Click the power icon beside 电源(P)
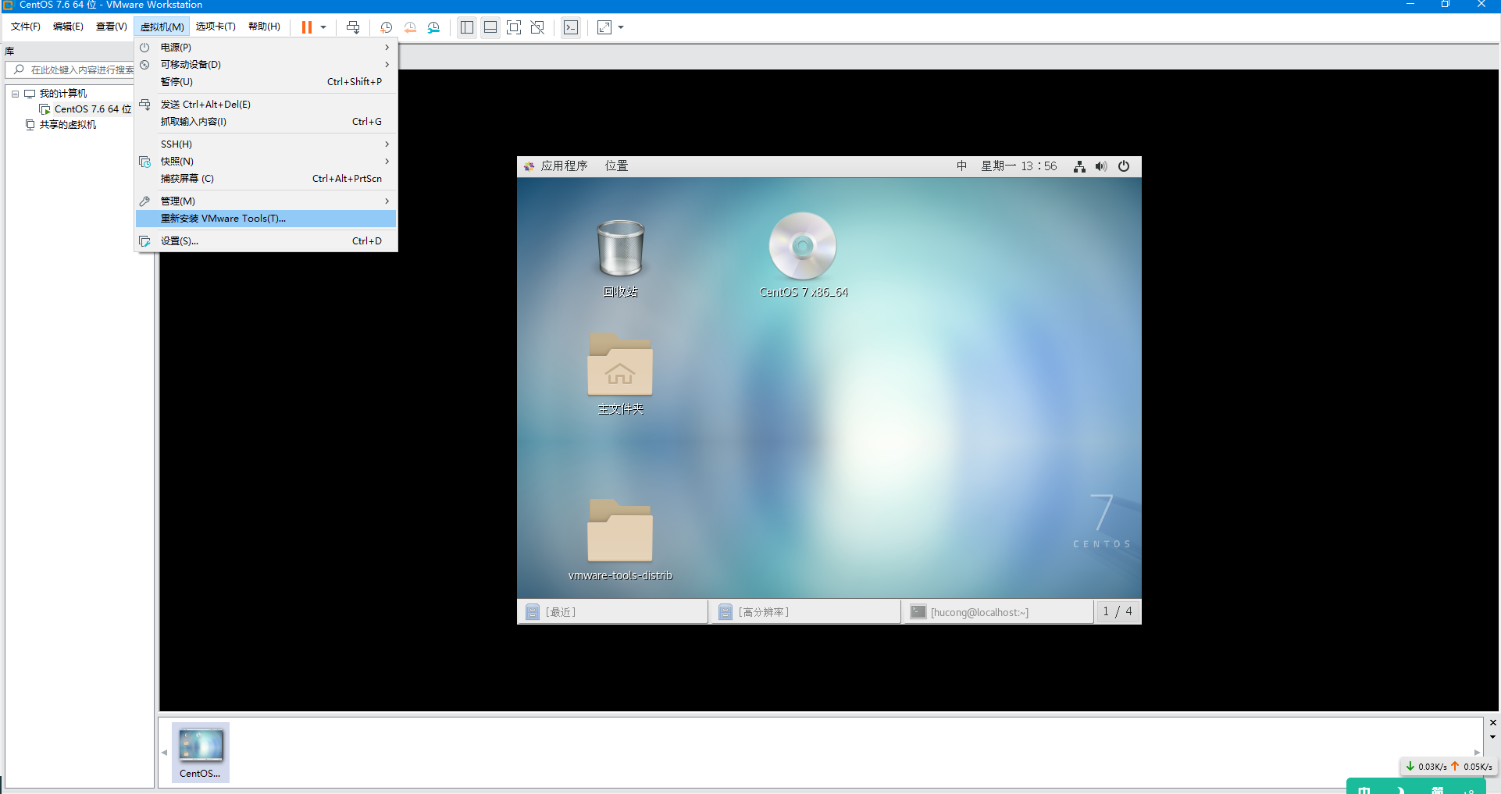This screenshot has width=1501, height=794. click(144, 48)
